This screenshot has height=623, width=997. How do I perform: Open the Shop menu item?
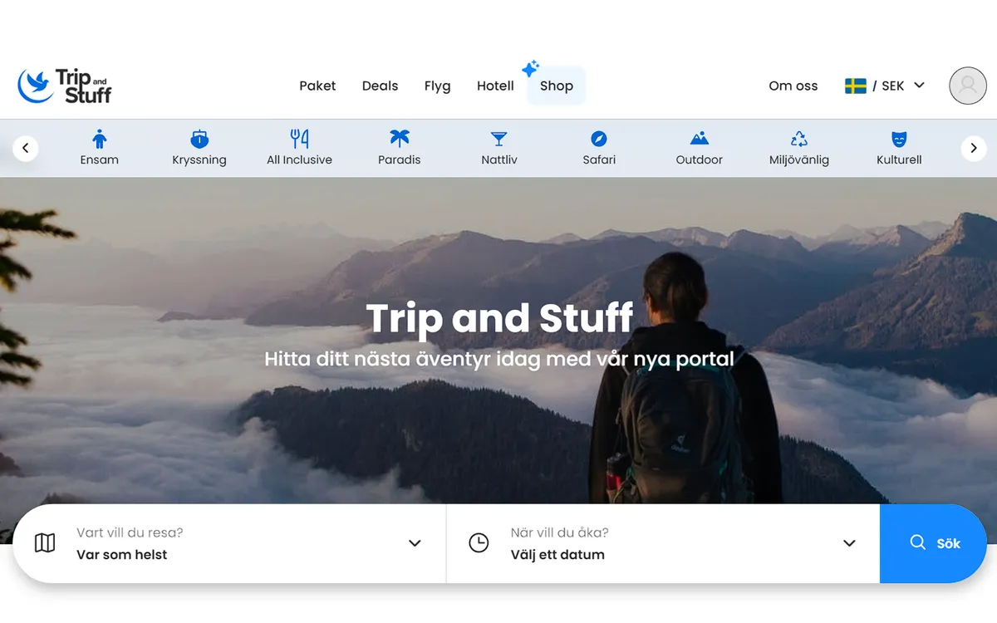557,86
